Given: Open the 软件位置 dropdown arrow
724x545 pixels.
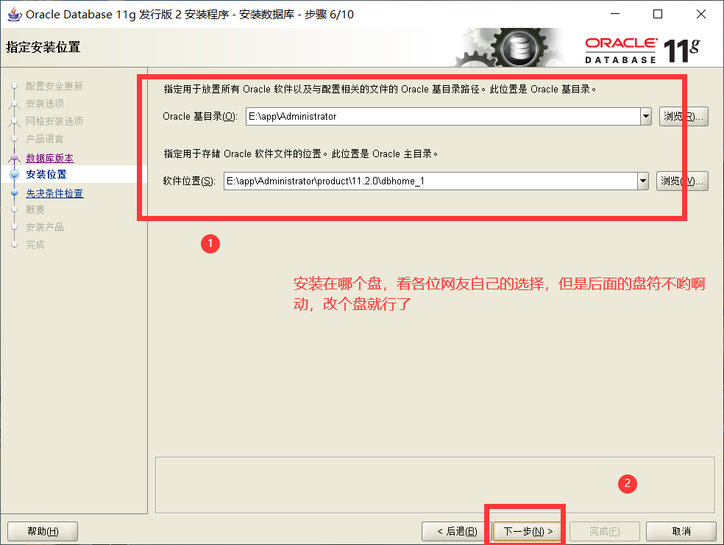Looking at the screenshot, I should pyautogui.click(x=643, y=181).
